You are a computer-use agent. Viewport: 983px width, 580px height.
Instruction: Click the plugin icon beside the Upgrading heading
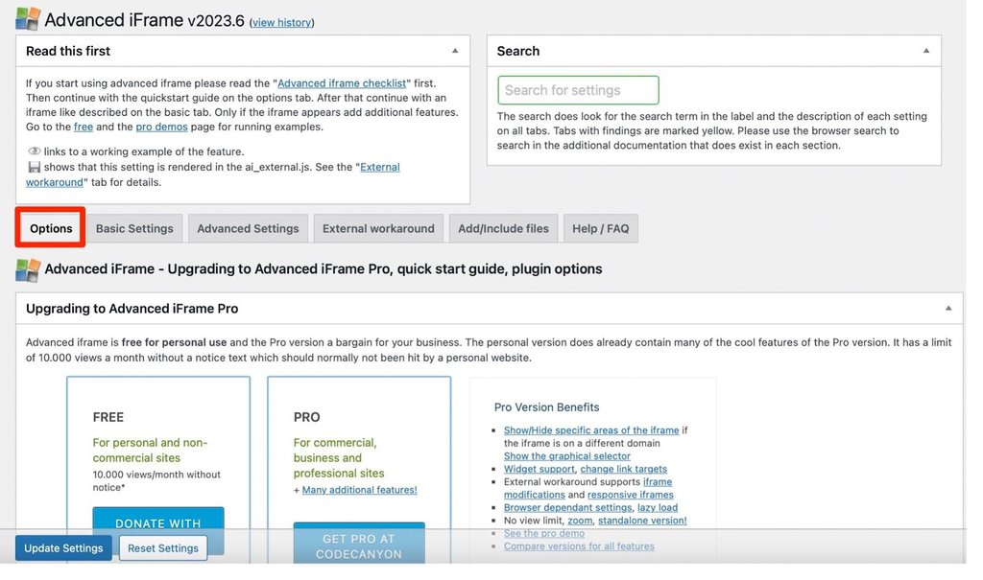point(26,269)
